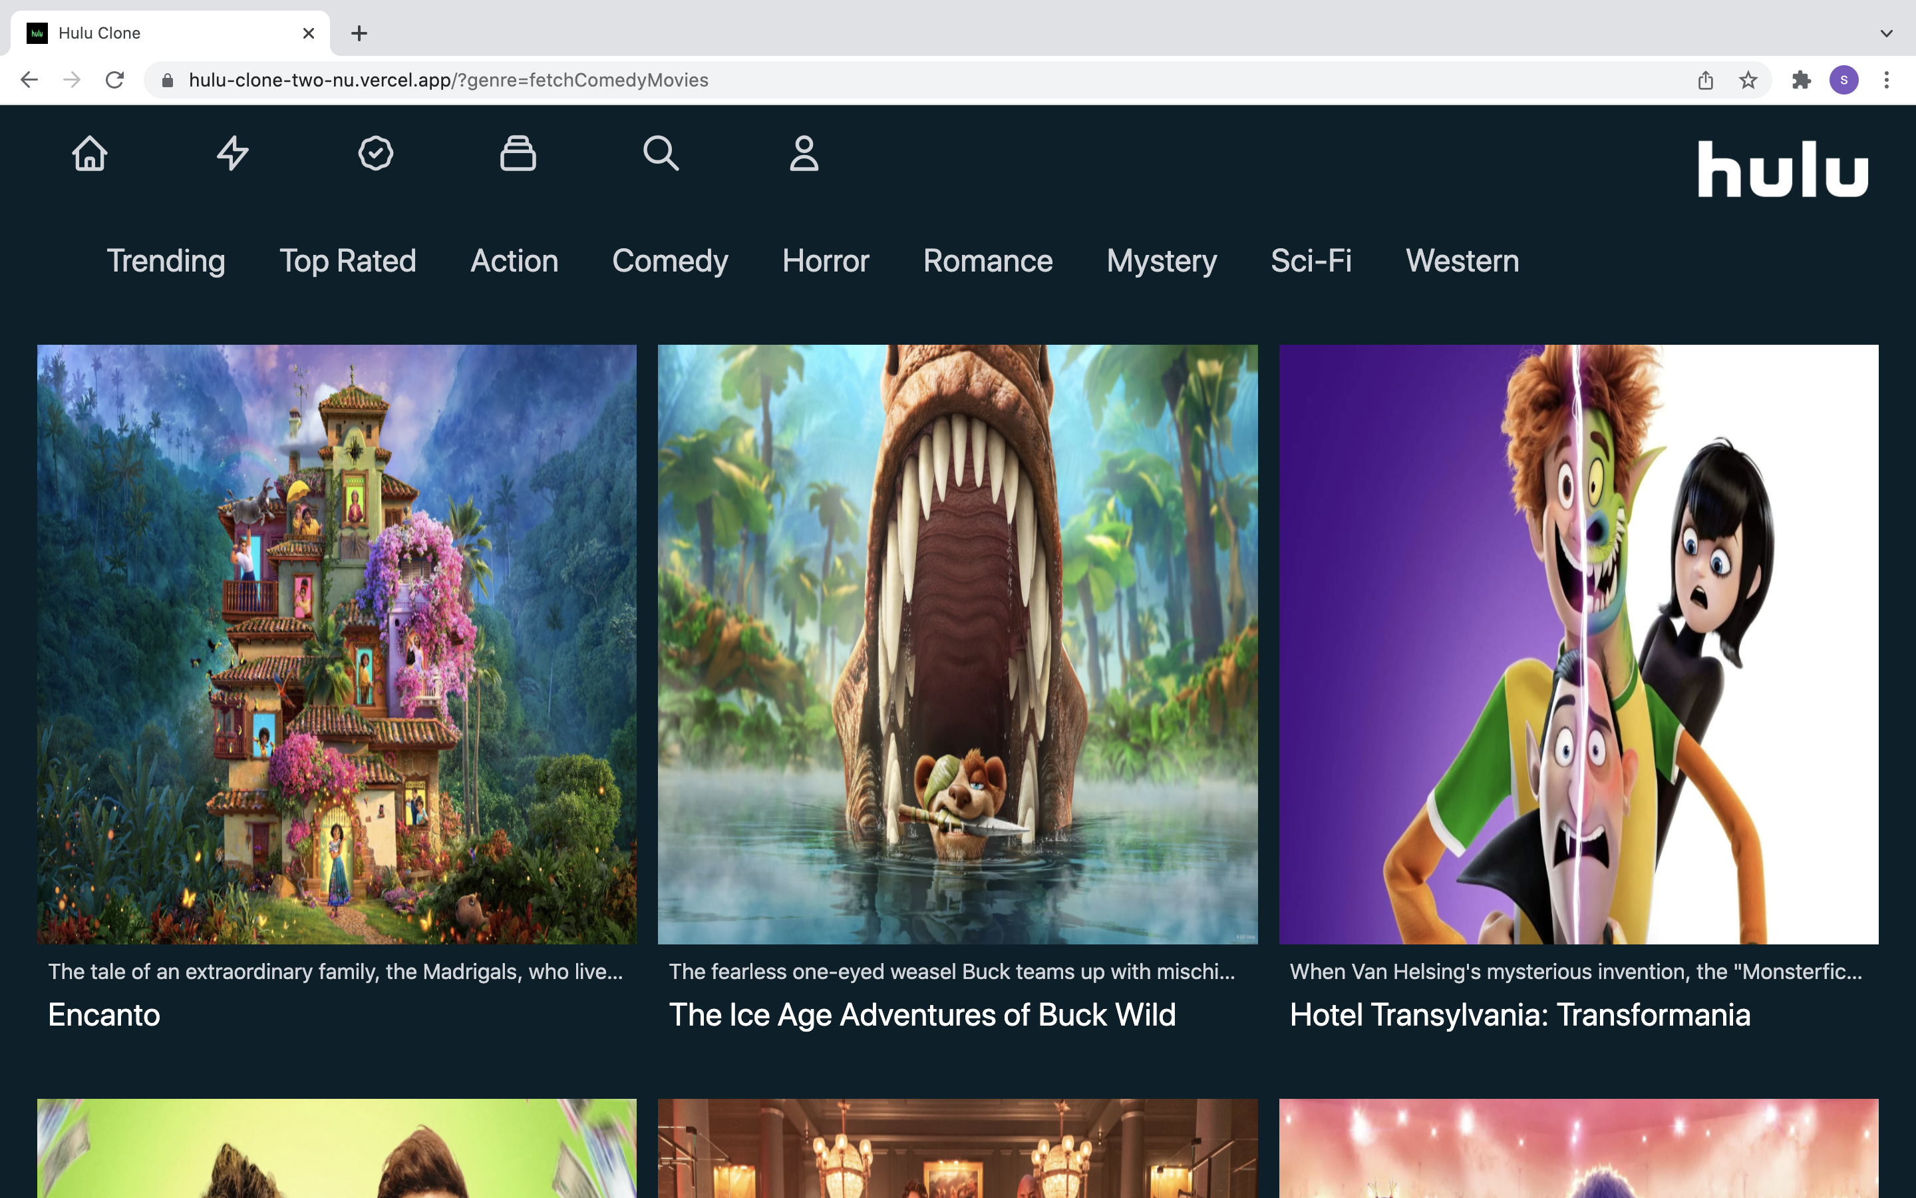Image resolution: width=1916 pixels, height=1198 pixels.
Task: Click the Verified badge check icon
Action: [x=375, y=154]
